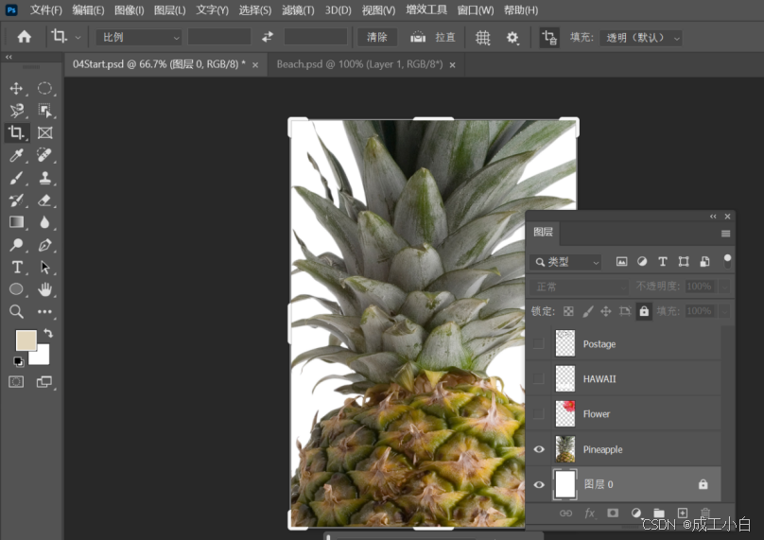Select the Horizontal Type tool
This screenshot has height=540, width=764.
click(x=17, y=267)
